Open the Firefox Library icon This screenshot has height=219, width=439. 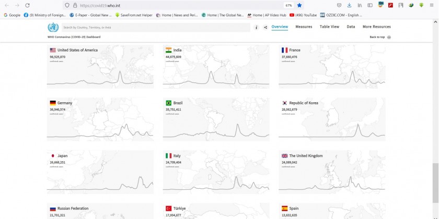pos(360,5)
